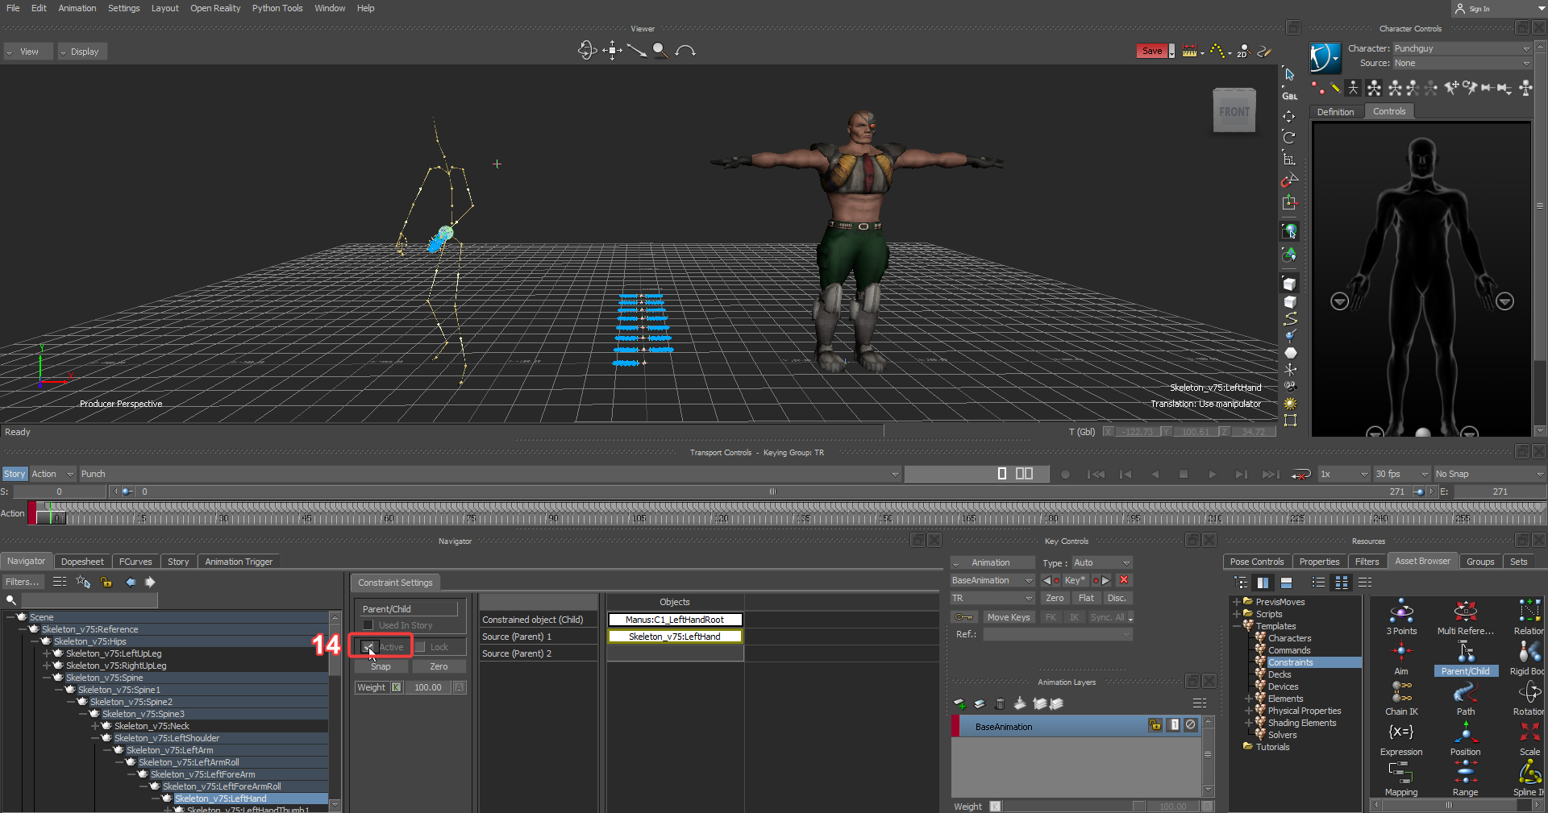
Task: Click the Expression constraint asset icon
Action: [1401, 732]
